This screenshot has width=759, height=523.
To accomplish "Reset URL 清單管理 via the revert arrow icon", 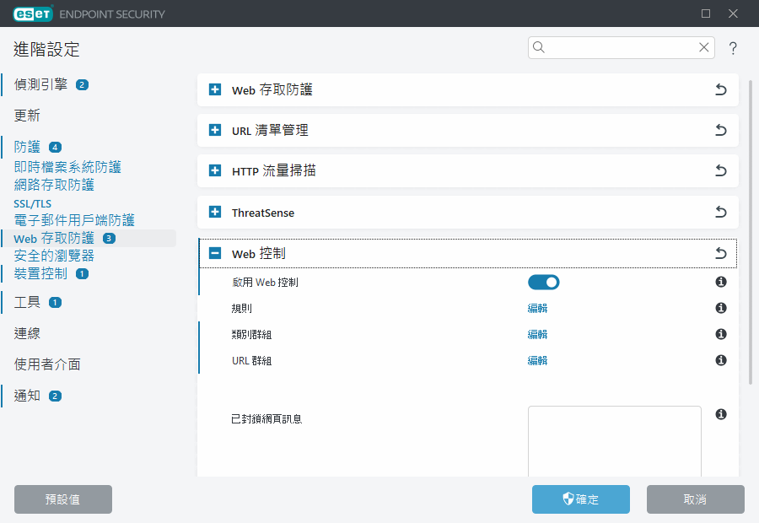I will (720, 130).
